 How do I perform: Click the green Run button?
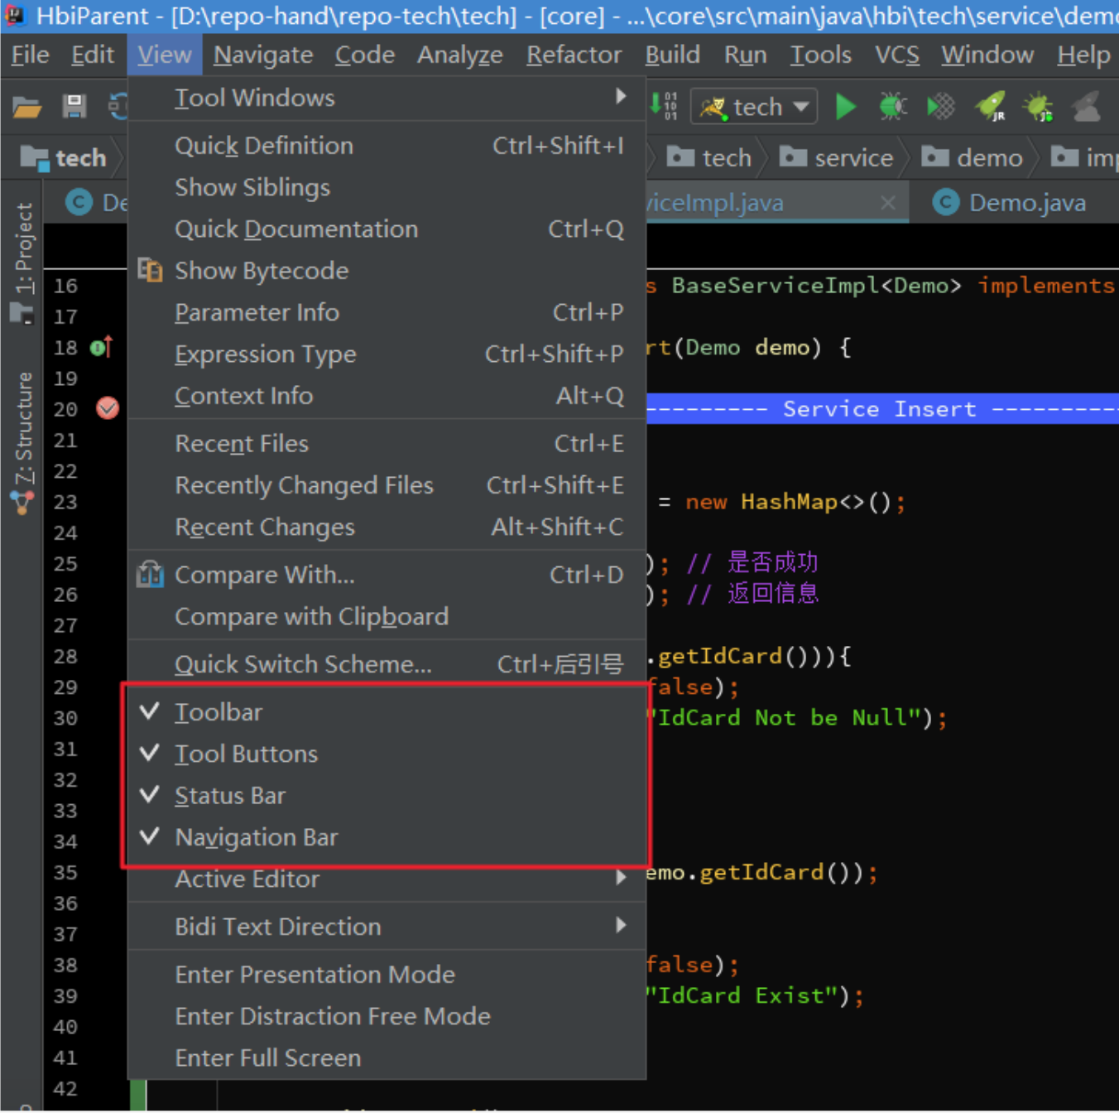coord(845,107)
